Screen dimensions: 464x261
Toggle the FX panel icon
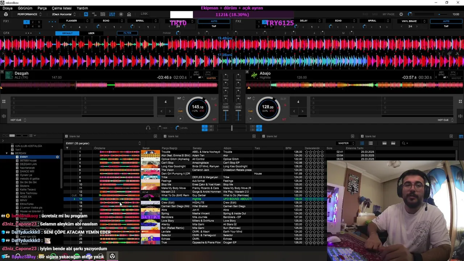[x=86, y=14]
